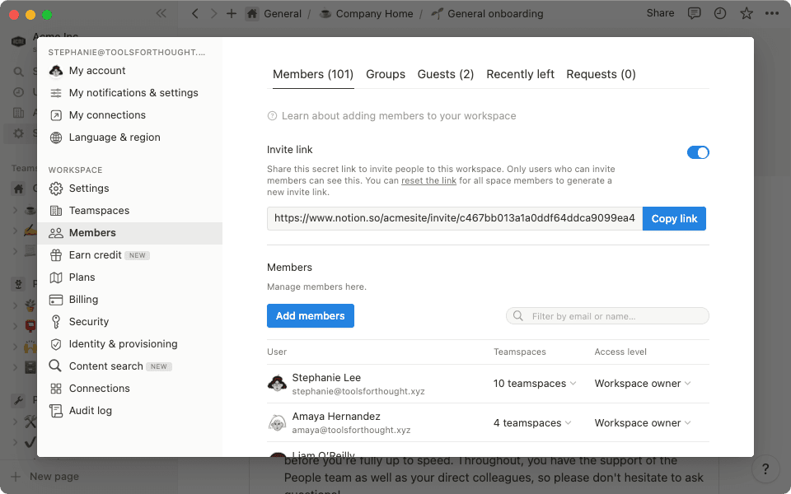791x494 pixels.
Task: Switch to the Guests tab
Action: 445,74
